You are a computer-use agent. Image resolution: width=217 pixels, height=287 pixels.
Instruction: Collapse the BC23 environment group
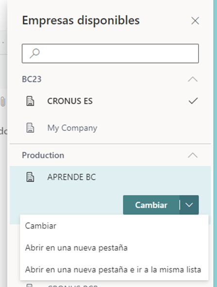(193, 79)
